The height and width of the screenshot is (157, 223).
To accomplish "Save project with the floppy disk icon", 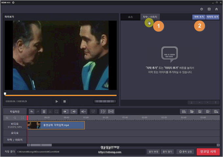I will (200, 112).
